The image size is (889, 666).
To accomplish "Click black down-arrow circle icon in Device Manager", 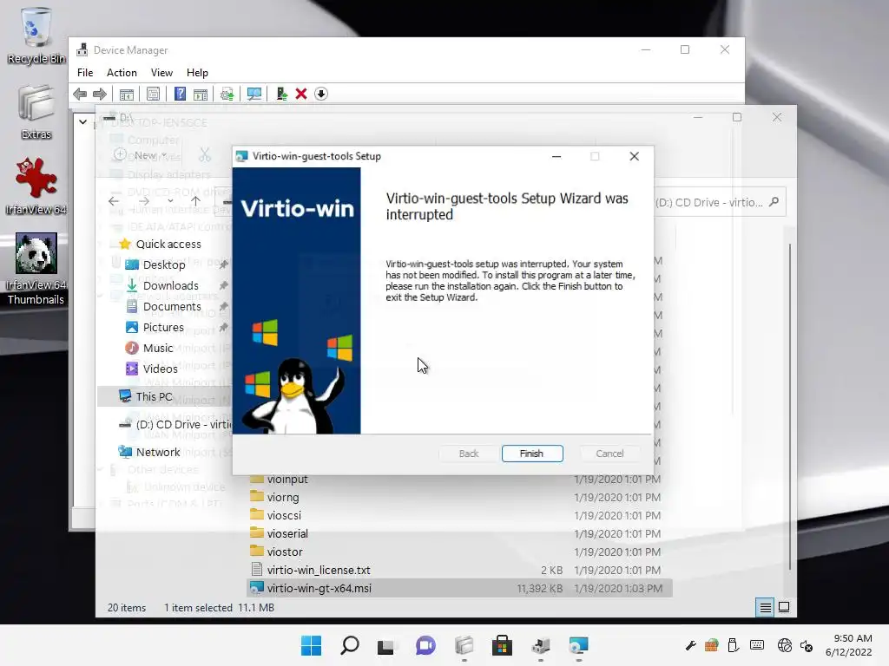I will click(321, 94).
